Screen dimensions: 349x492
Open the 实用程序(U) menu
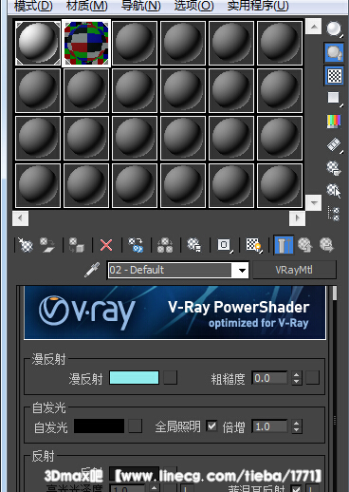[x=258, y=6]
